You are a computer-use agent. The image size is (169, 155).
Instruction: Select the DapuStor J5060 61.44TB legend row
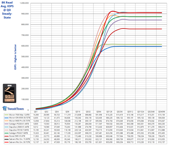[17, 127]
